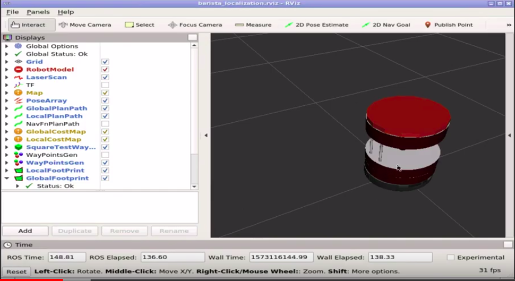Click the ROS Time field
The image size is (515, 281).
(x=67, y=257)
